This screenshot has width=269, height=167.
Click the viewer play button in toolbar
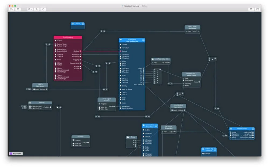[x=18, y=9]
